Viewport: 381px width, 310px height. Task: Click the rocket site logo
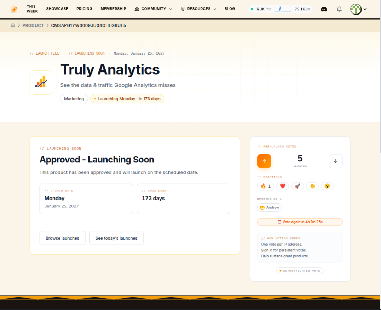pos(14,9)
